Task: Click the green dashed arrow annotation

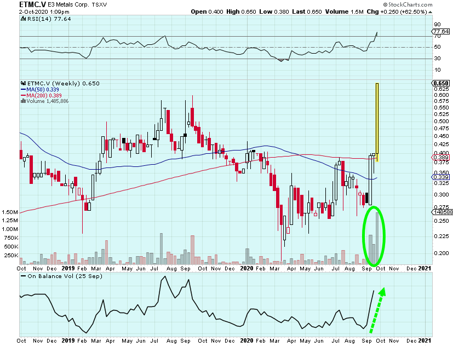Action: [377, 310]
